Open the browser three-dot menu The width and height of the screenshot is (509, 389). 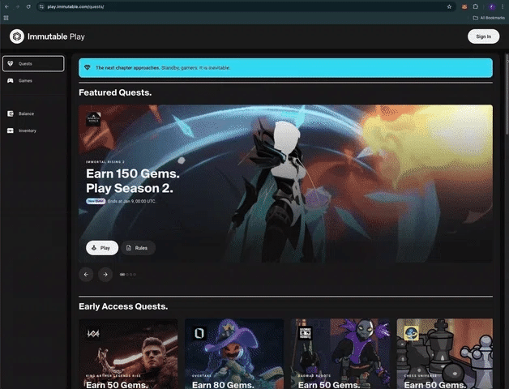(x=503, y=6)
